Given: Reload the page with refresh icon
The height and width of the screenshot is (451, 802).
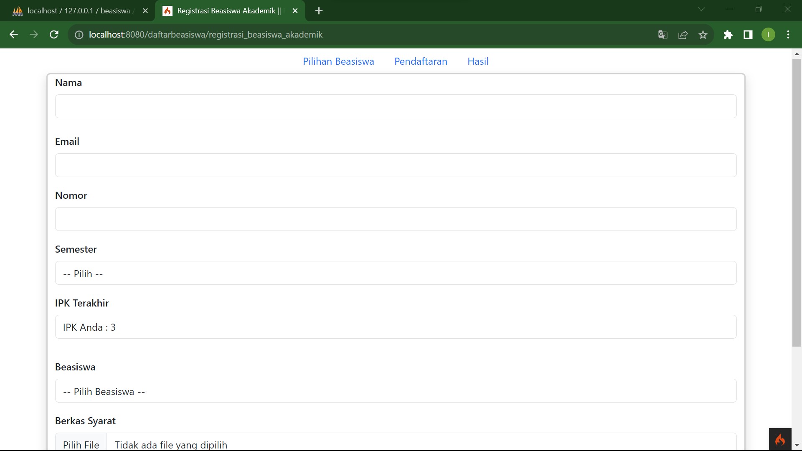Looking at the screenshot, I should pos(54,35).
